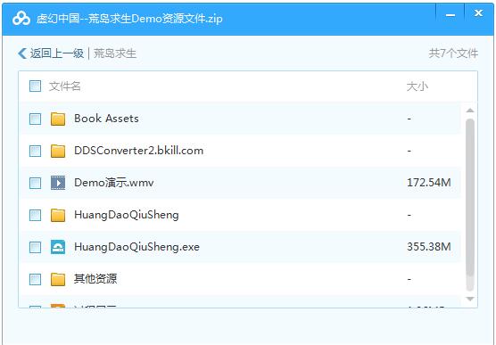Sort by the 大小 column header
The width and height of the screenshot is (496, 345).
[417, 86]
